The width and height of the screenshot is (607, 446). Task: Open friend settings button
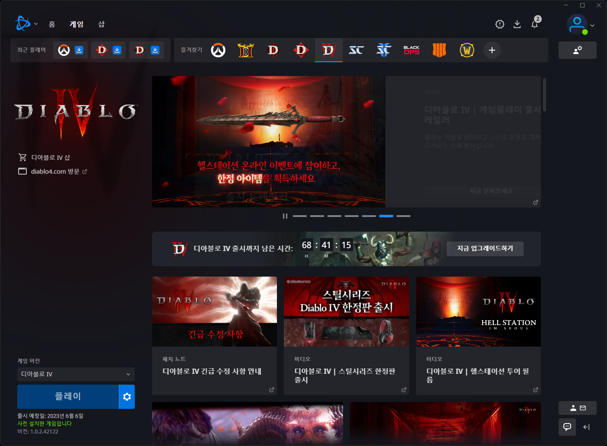coord(578,50)
